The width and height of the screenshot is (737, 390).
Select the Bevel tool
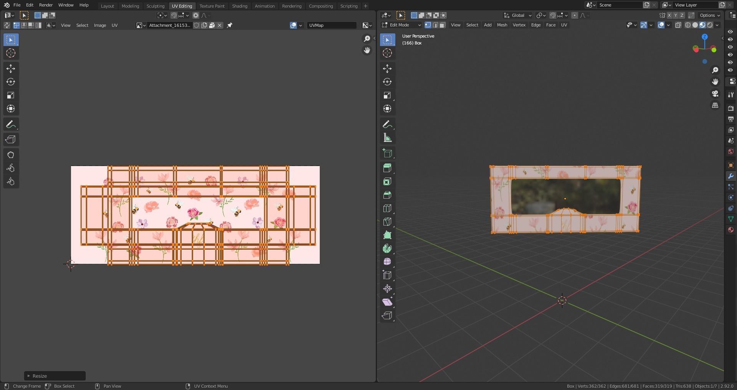[x=387, y=195]
